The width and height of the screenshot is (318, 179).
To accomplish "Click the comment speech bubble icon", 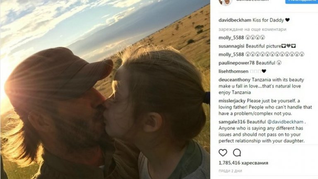I will [237, 152].
